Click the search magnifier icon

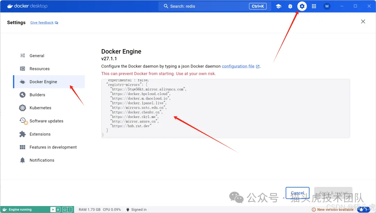coord(166,6)
